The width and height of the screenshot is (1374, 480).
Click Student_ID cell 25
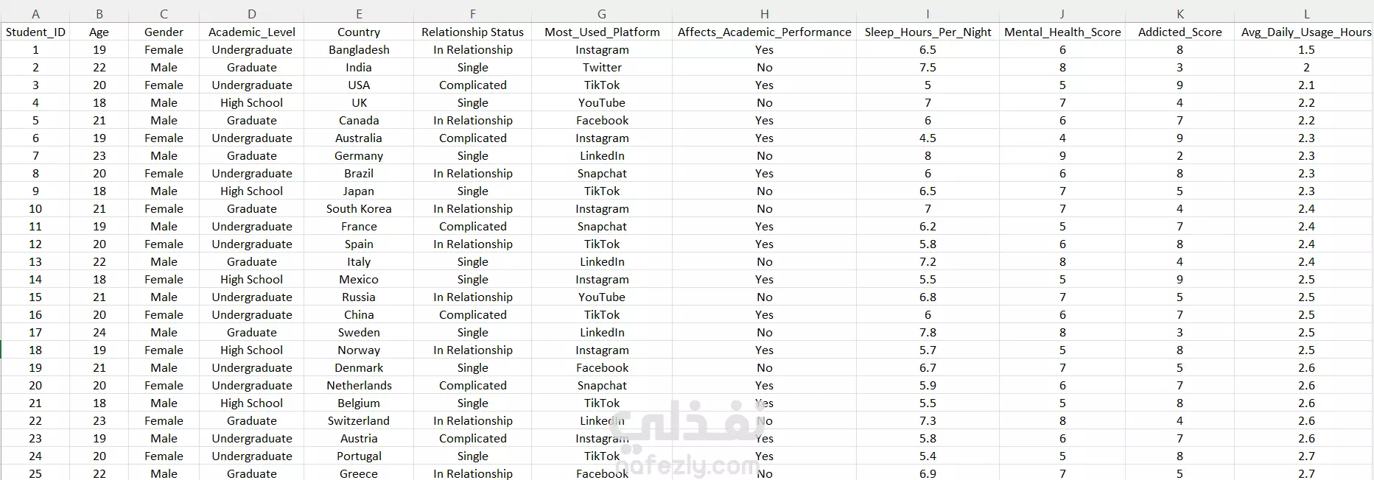tap(35, 473)
